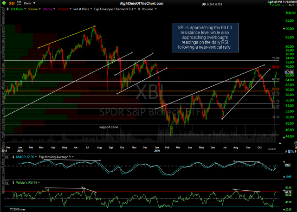297x212 pixels.
Task: Open the symbol list icon beside XBI
Action: 19,3
